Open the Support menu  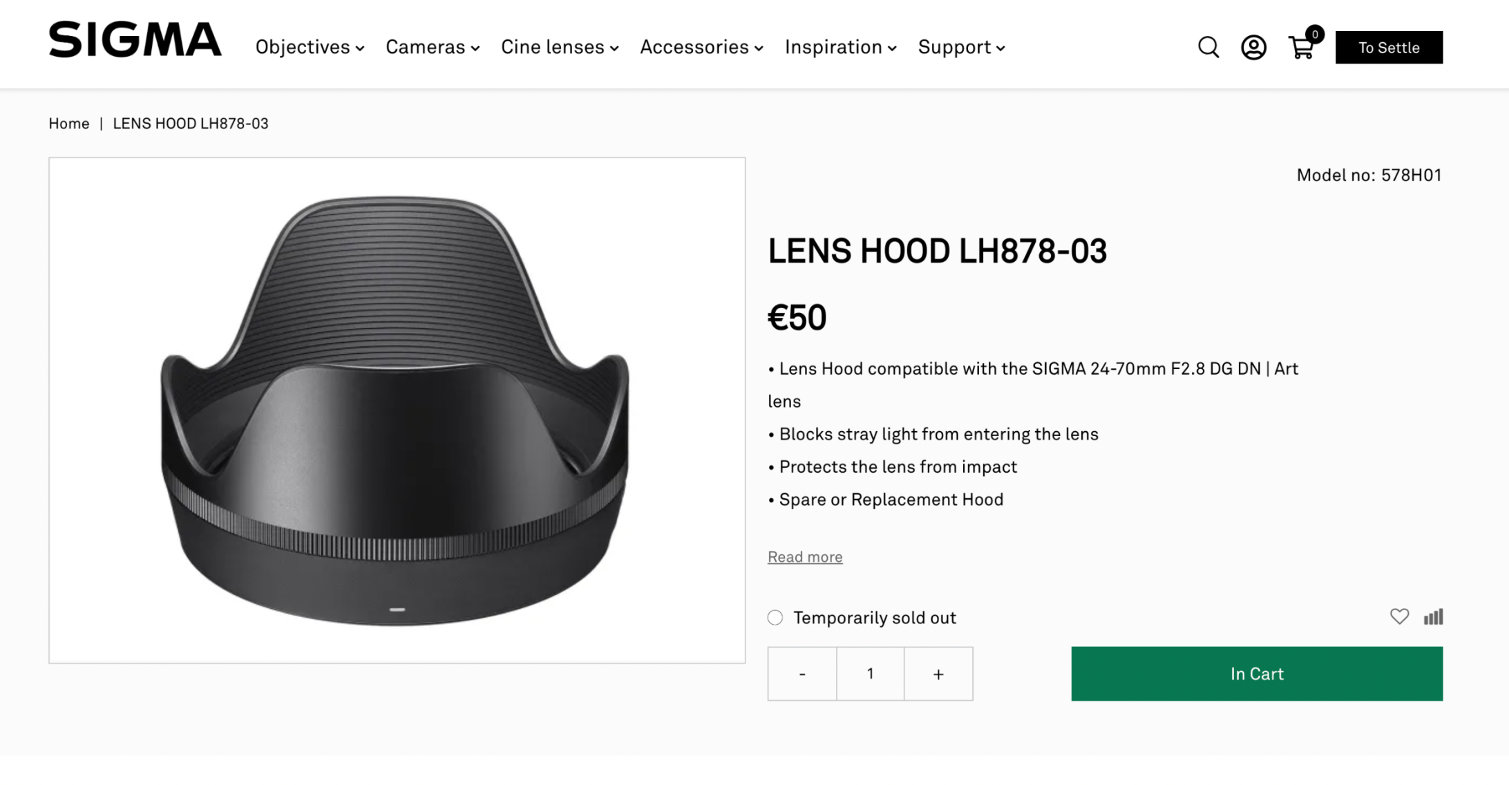(x=961, y=48)
